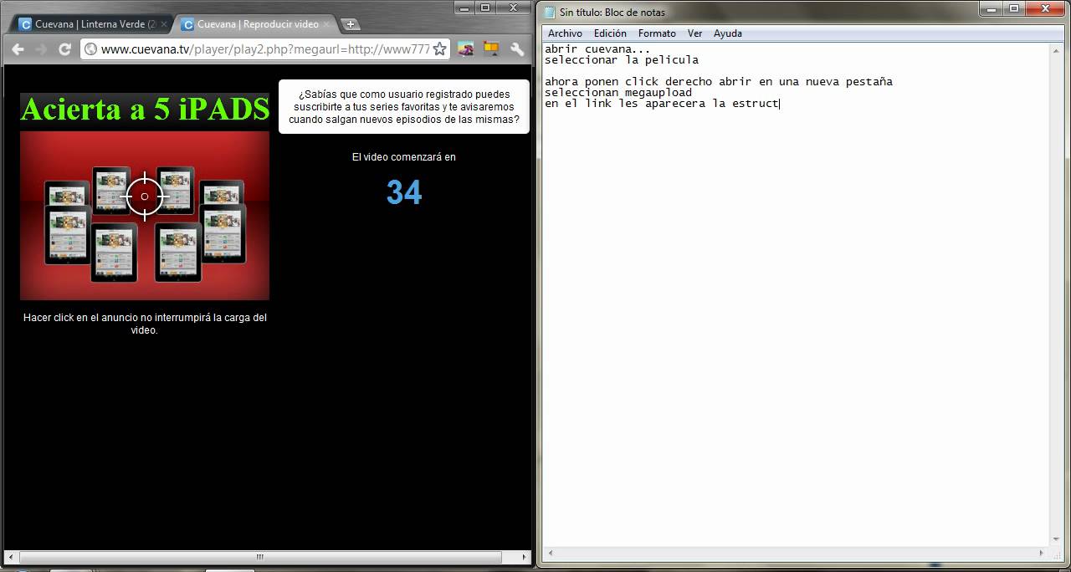Click the Acierta a 5 iPADS banner

[x=145, y=109]
